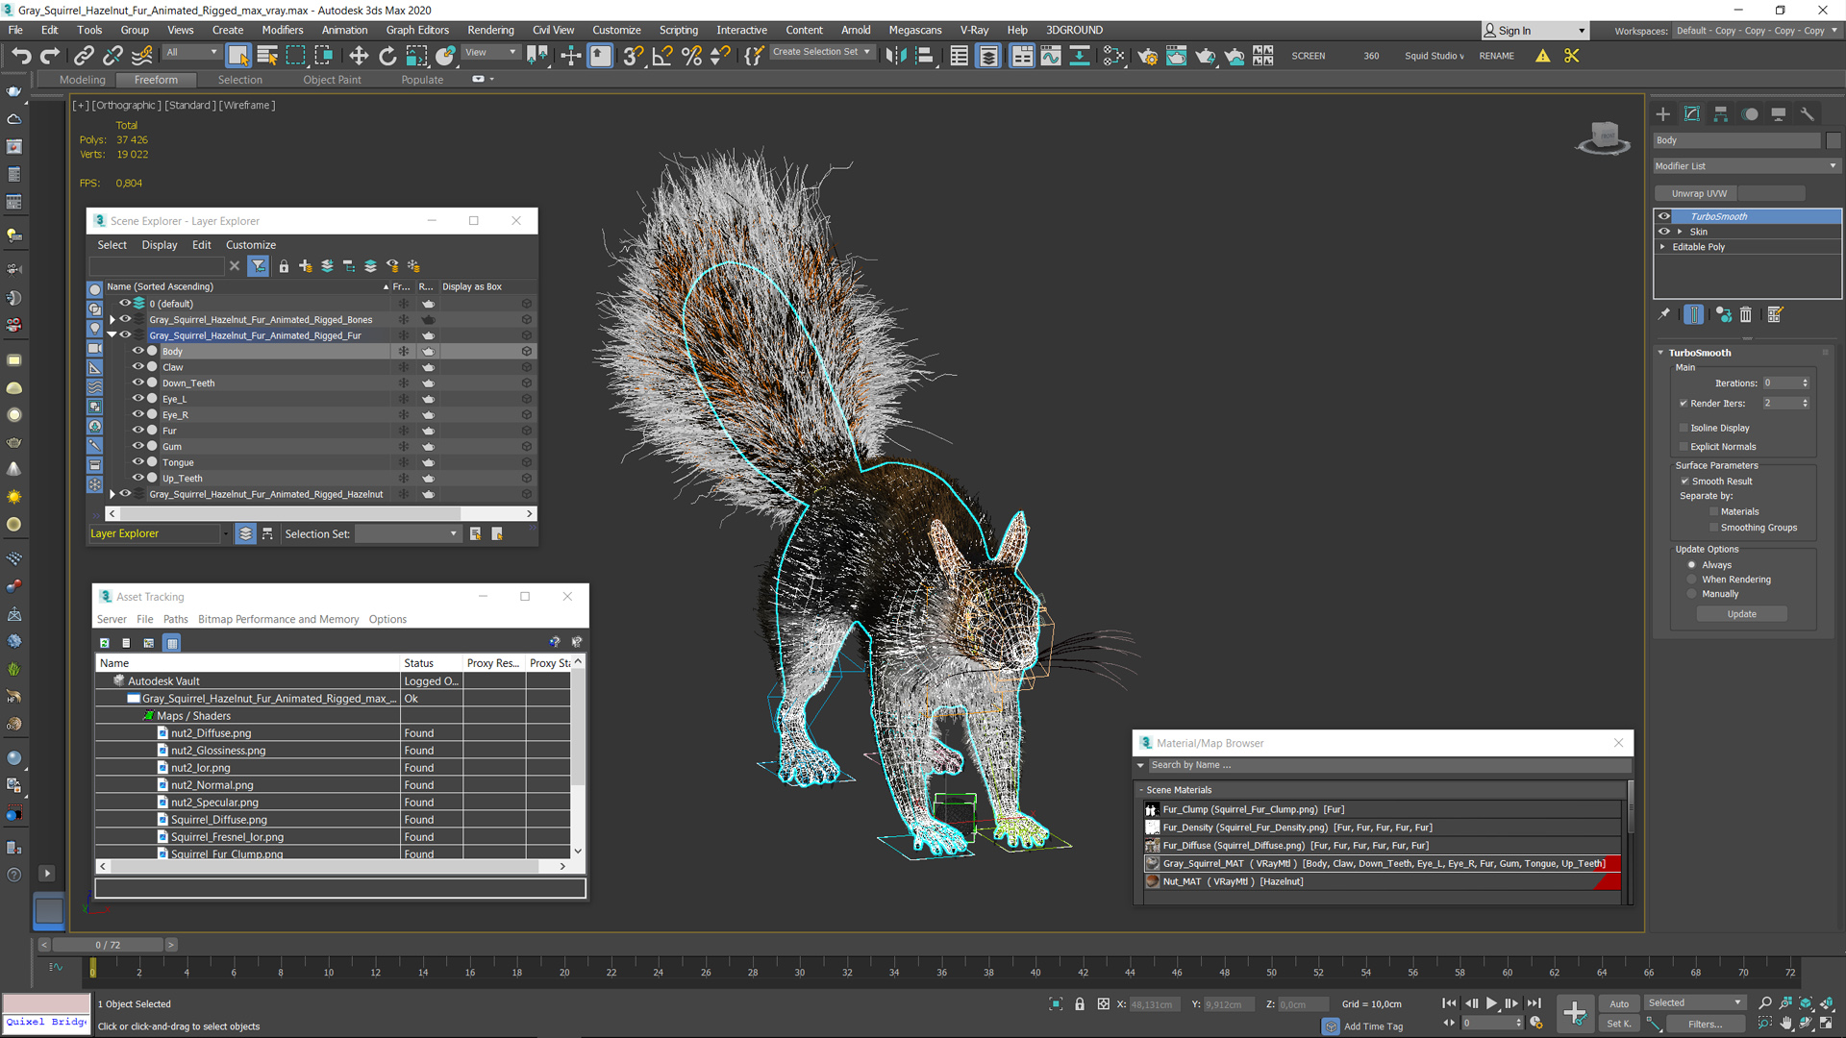
Task: Expand the Editable Poly modifier entry
Action: tap(1662, 247)
